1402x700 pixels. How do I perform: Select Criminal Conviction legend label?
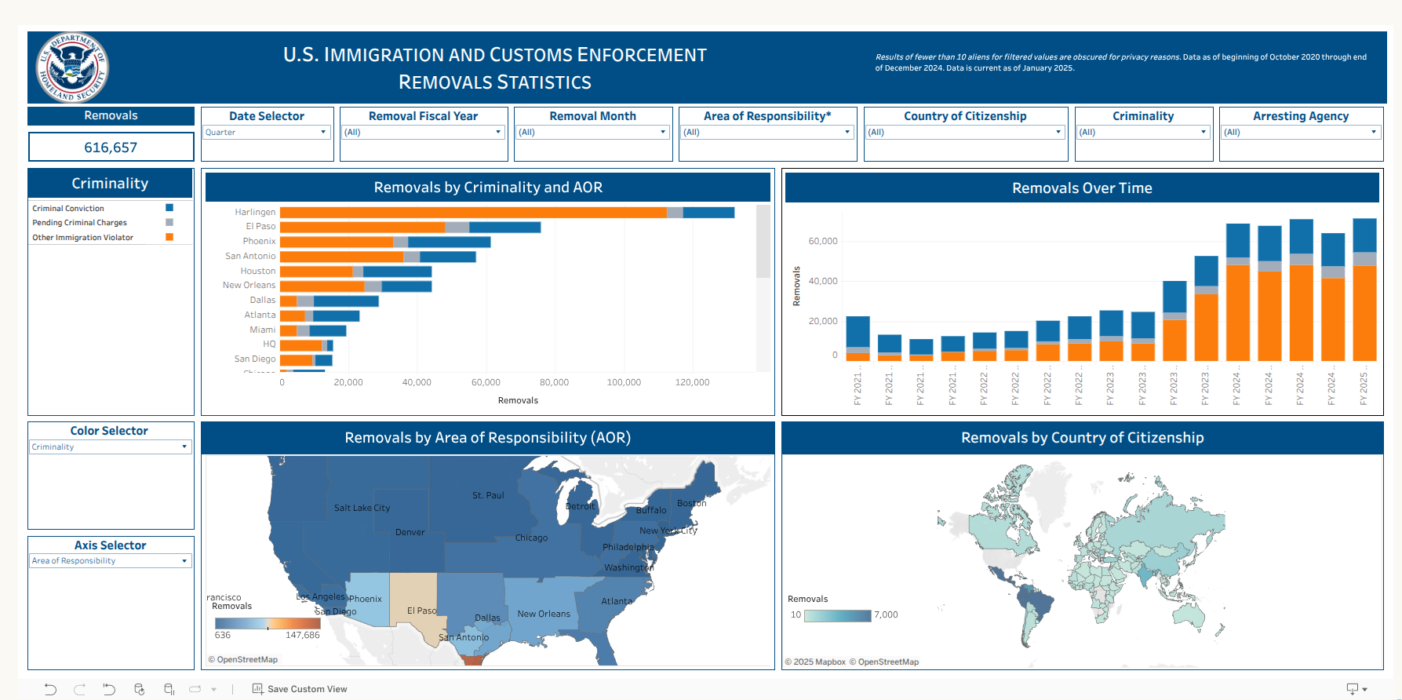click(x=68, y=209)
